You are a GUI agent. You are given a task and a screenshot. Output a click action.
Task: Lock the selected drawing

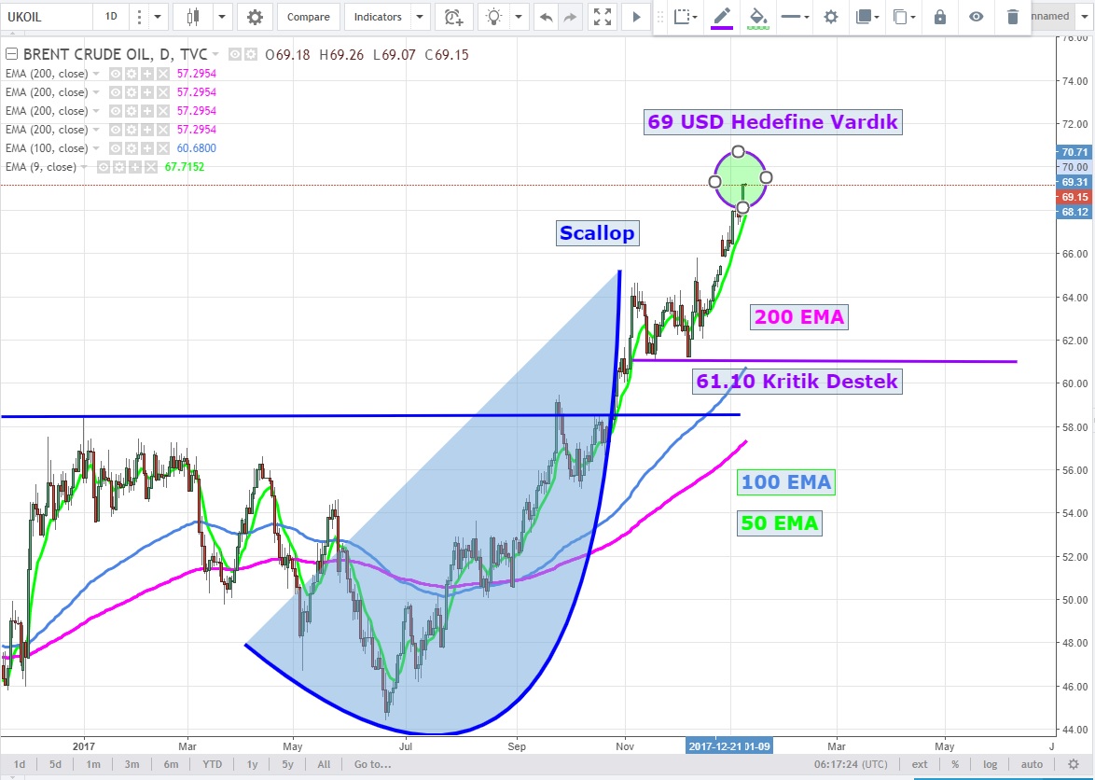tap(939, 17)
